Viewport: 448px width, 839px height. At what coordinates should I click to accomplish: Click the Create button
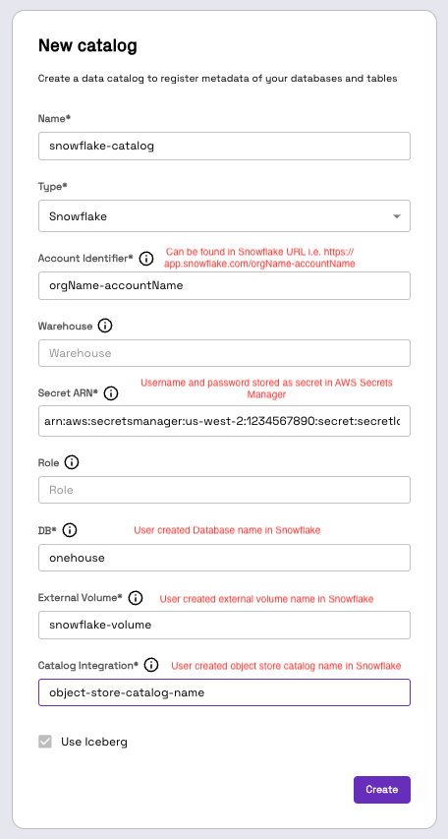382,789
